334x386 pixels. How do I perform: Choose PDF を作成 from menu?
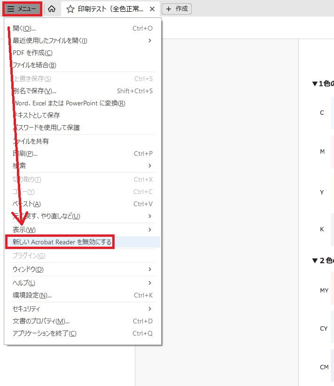tap(33, 53)
